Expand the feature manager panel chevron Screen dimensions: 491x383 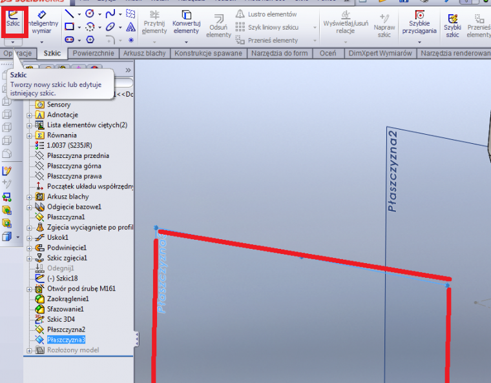(128, 70)
